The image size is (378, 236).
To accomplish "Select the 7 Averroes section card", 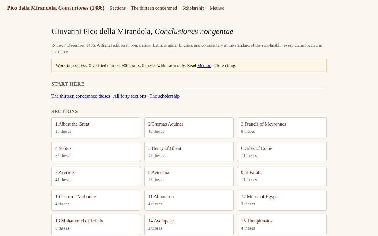I will 96,176.
